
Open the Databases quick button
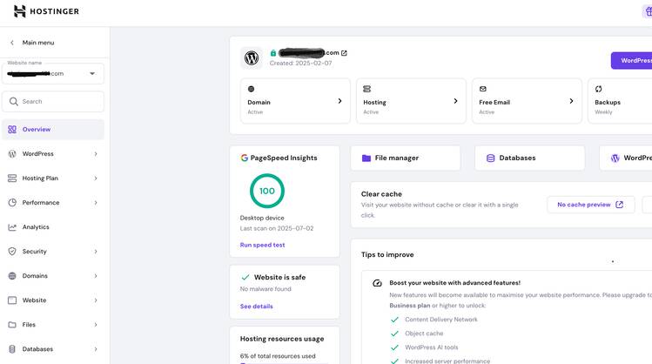[x=530, y=158]
